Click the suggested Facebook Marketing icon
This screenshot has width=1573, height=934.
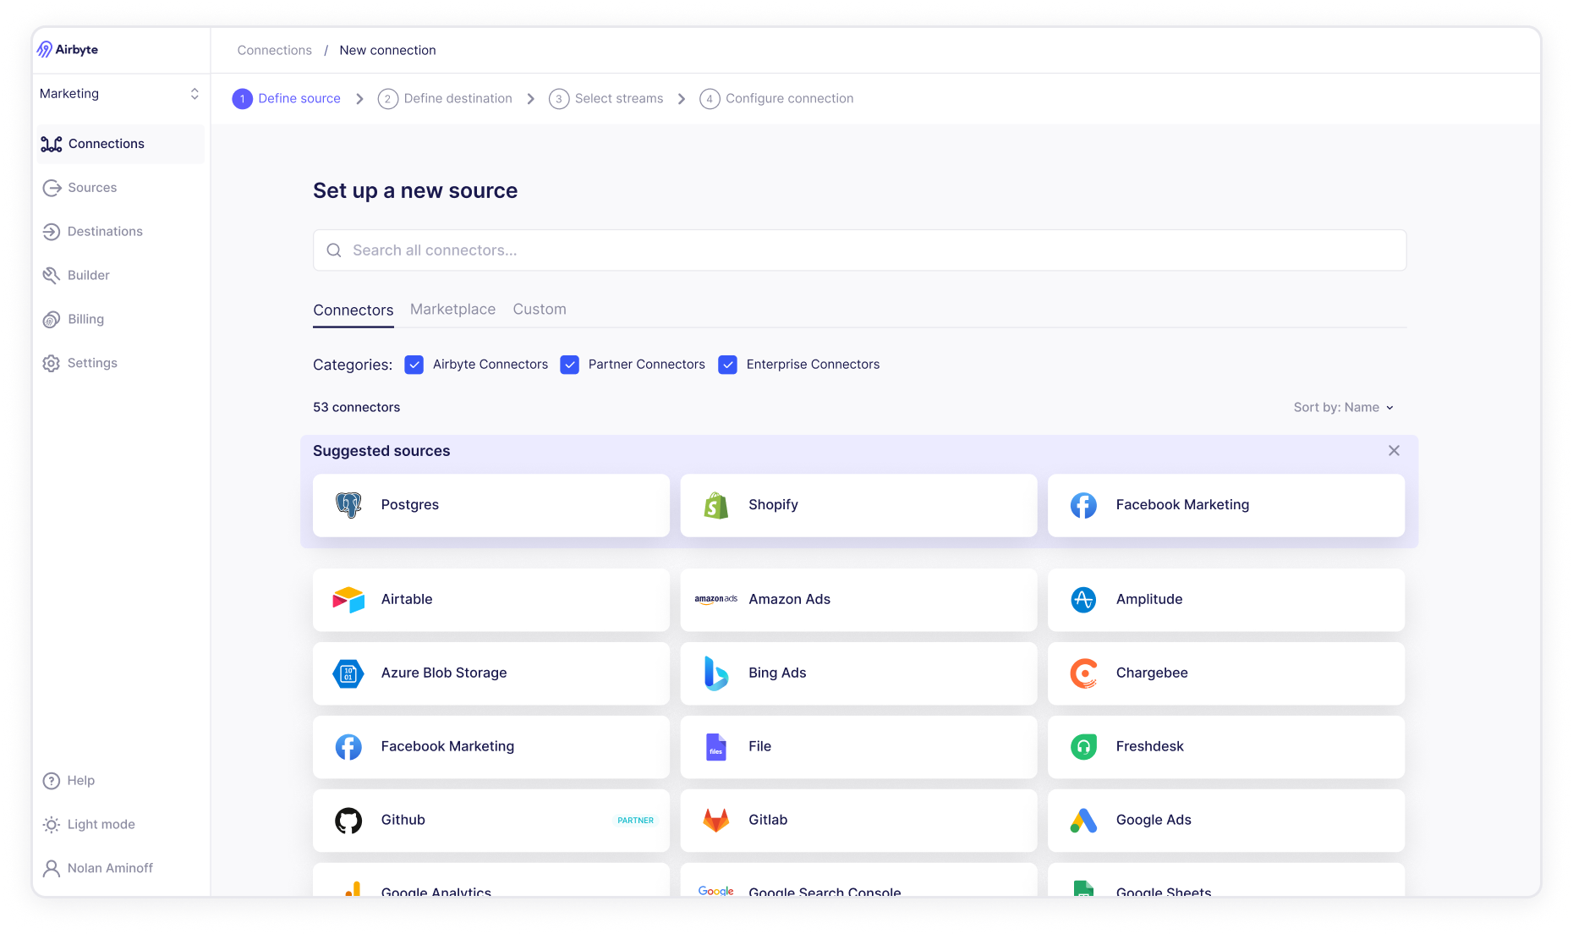click(x=1083, y=505)
